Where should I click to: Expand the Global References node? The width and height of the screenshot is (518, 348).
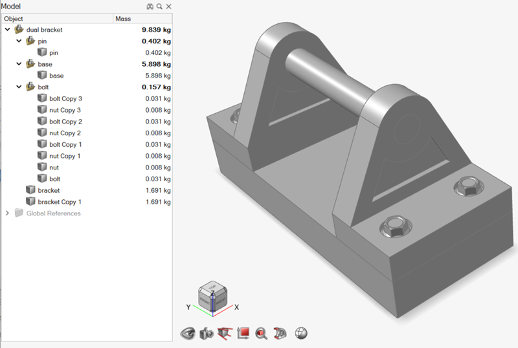[x=7, y=213]
